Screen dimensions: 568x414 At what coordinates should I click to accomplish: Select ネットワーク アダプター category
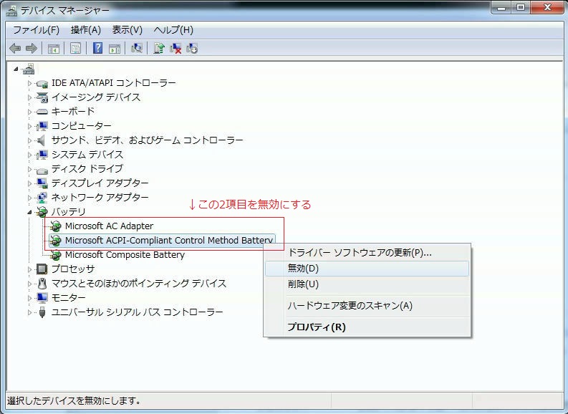click(100, 197)
